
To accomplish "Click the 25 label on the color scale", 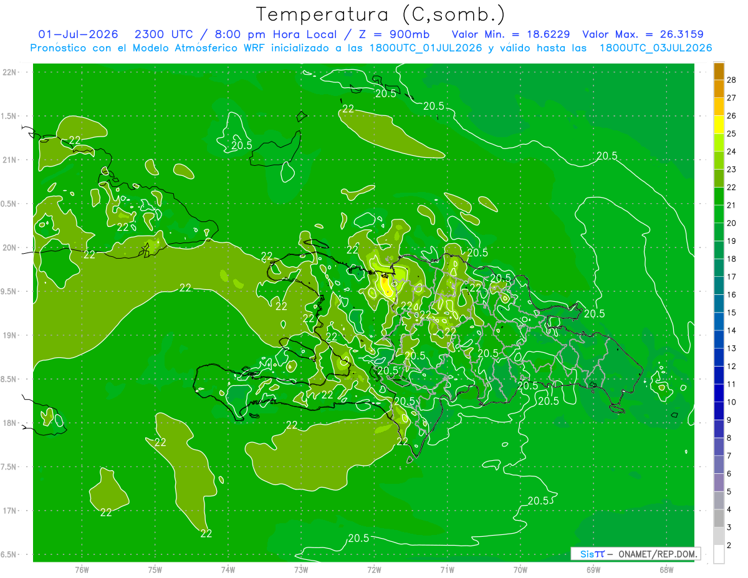I will click(732, 133).
